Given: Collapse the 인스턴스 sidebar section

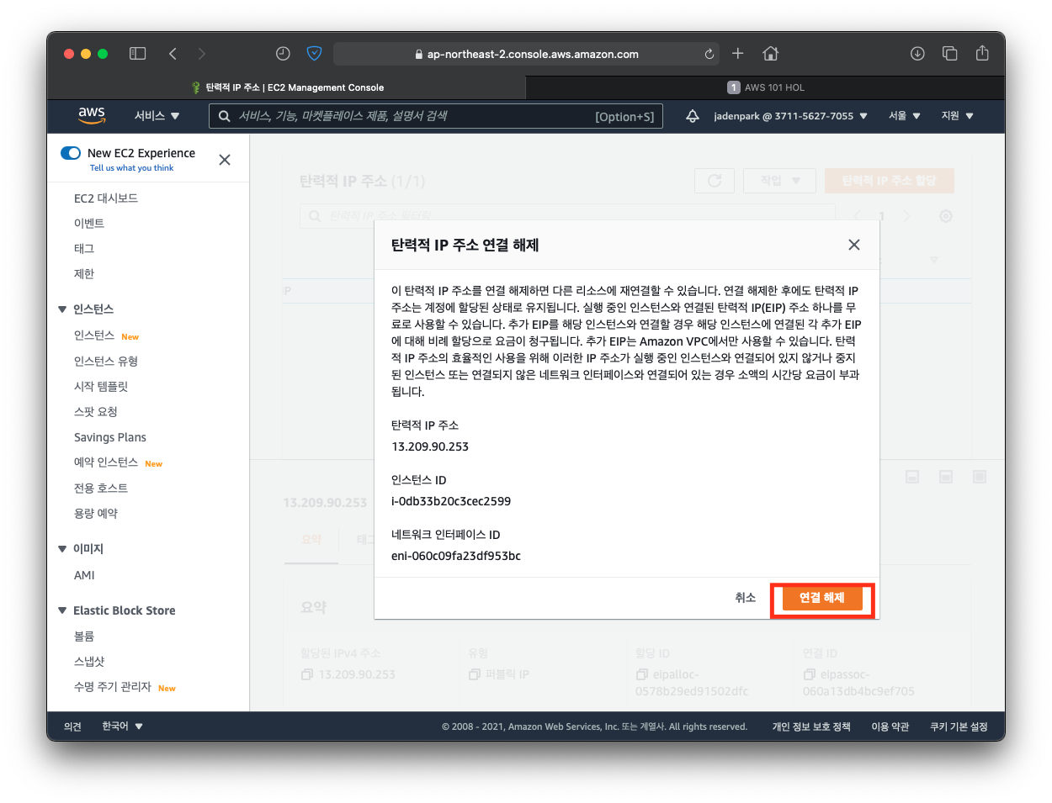Looking at the screenshot, I should [x=62, y=309].
